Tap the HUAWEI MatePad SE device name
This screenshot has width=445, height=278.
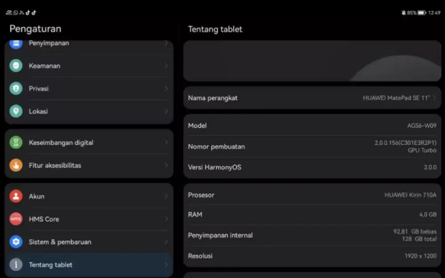tap(396, 98)
